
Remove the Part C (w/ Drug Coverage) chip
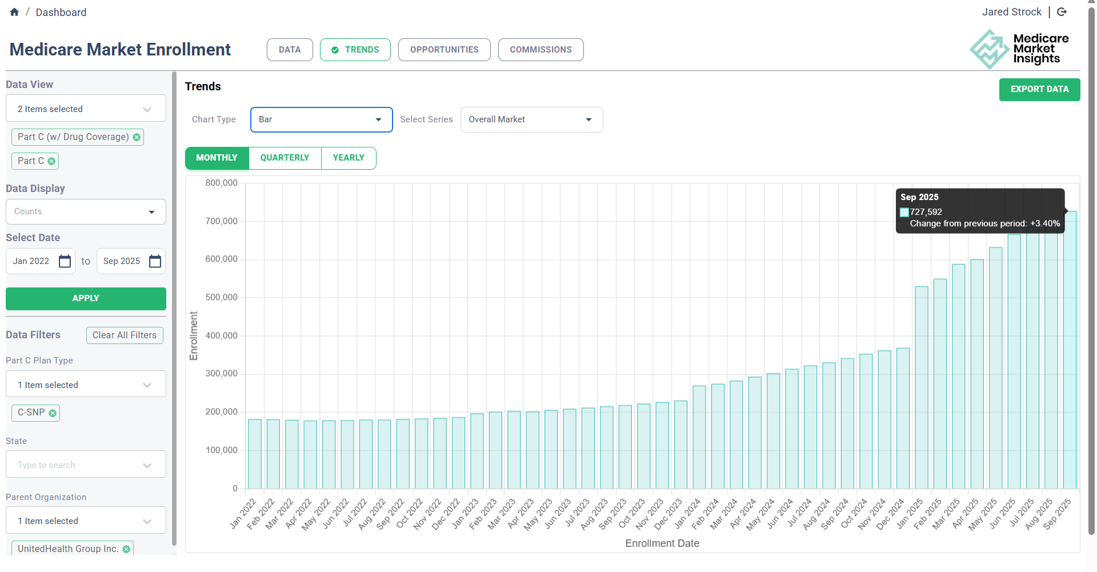[x=137, y=137]
